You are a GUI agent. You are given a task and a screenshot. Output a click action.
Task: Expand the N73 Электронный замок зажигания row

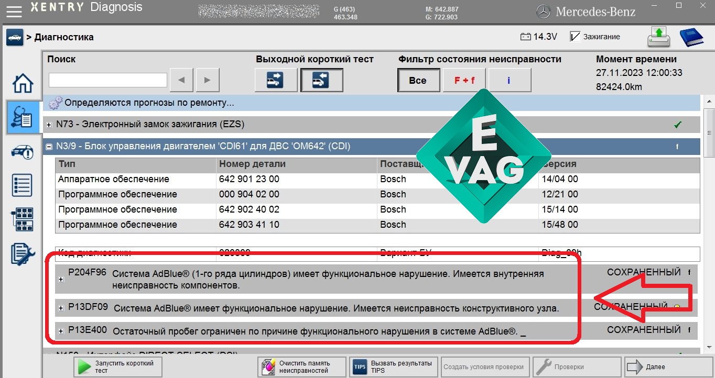coord(49,125)
